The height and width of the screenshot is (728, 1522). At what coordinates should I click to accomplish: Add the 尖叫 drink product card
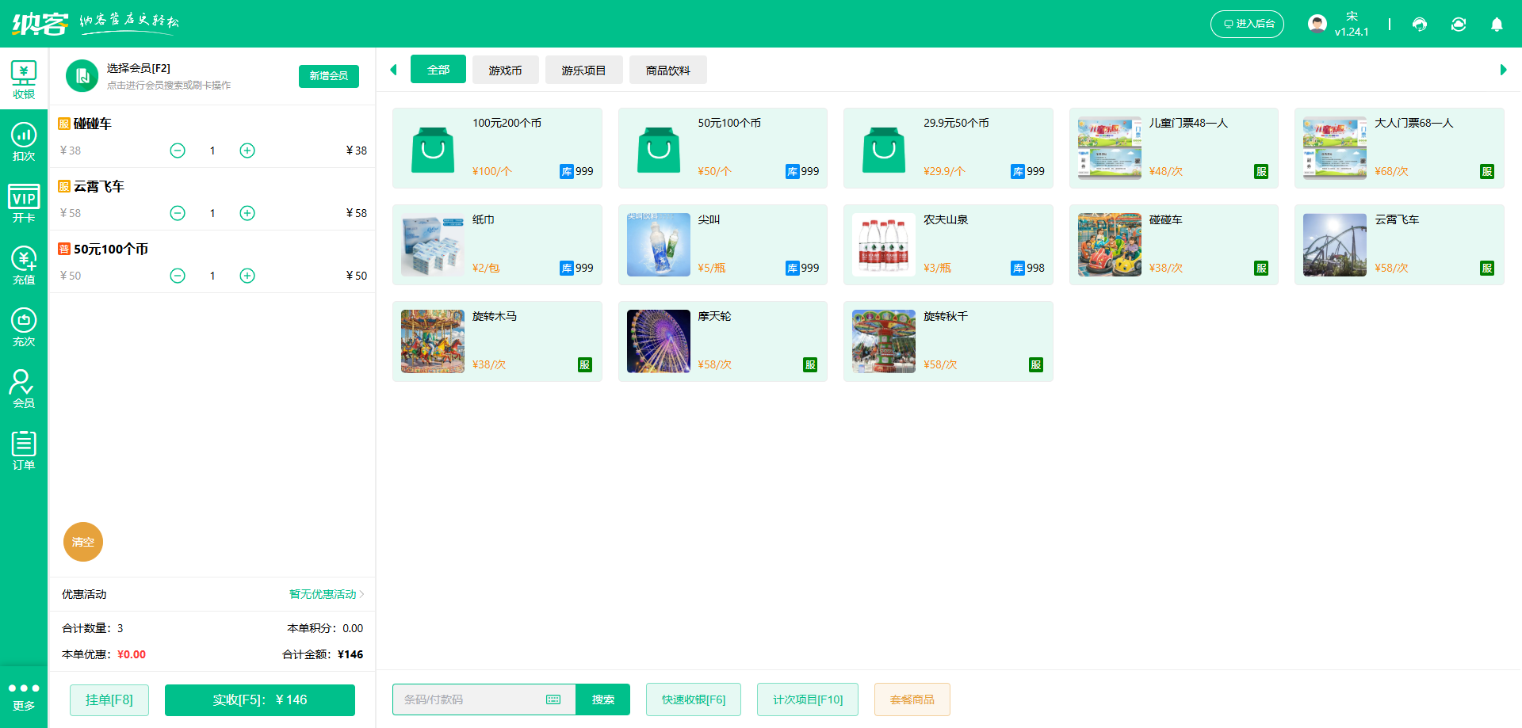723,245
